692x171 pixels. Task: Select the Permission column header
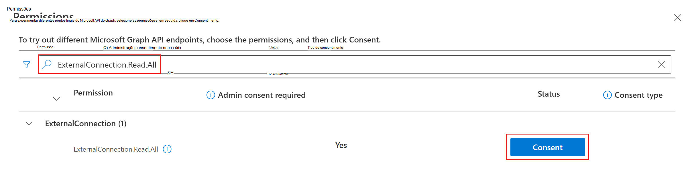(x=93, y=93)
